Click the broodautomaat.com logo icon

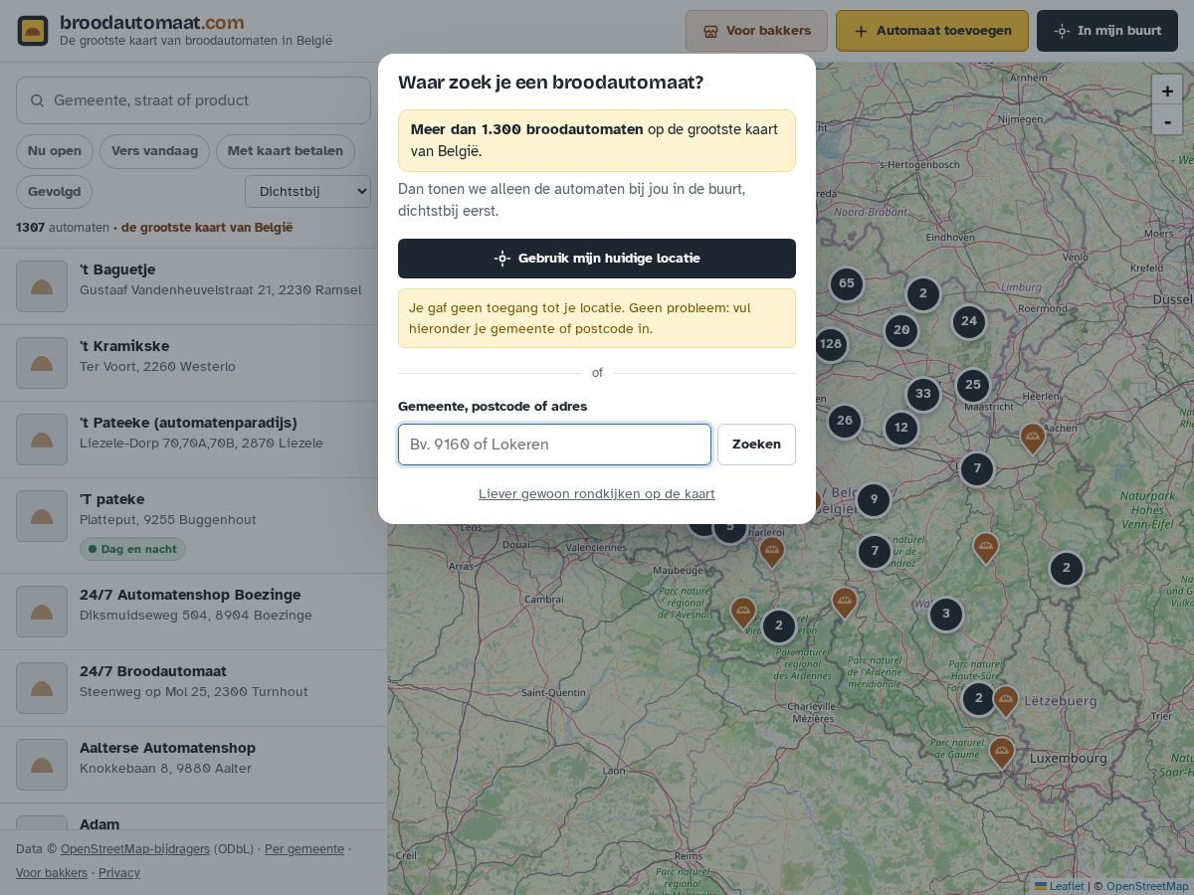(x=33, y=31)
